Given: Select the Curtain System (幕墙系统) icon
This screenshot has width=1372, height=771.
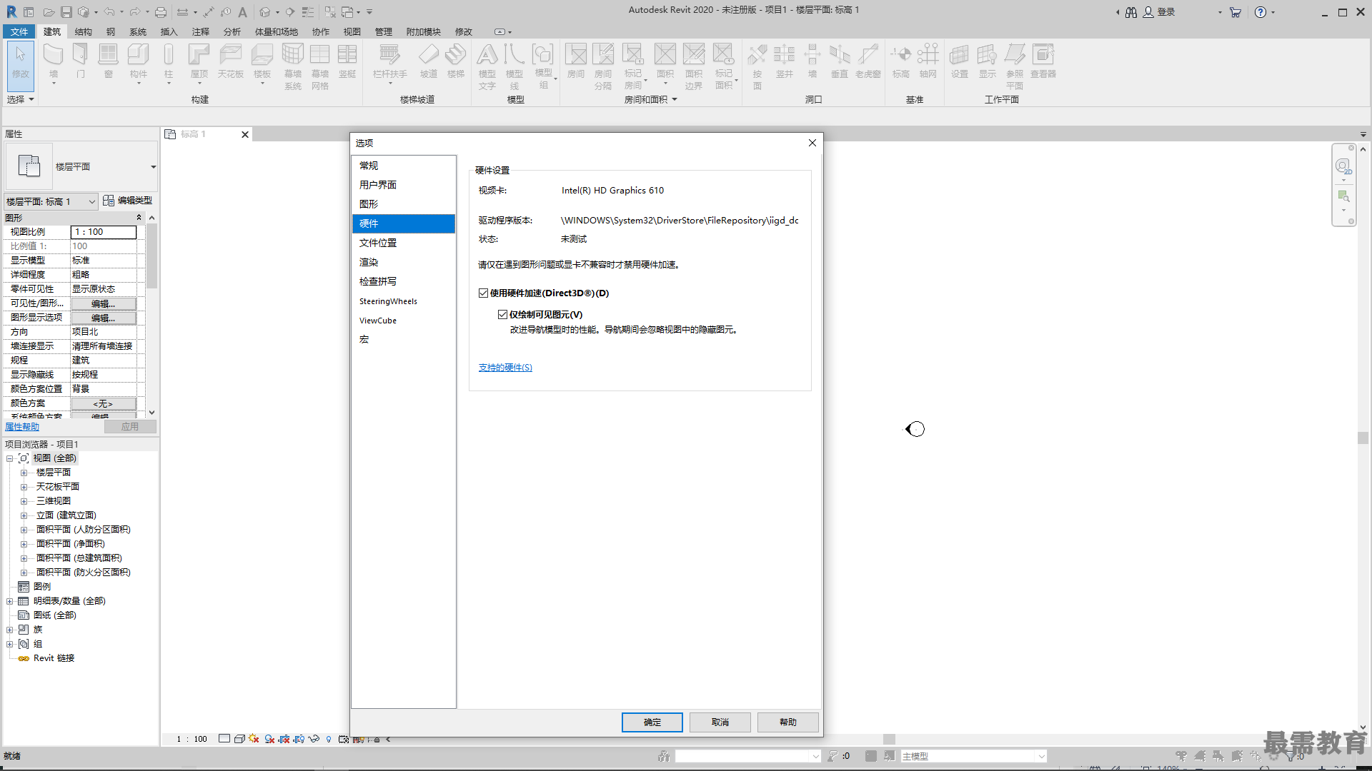Looking at the screenshot, I should pyautogui.click(x=293, y=56).
